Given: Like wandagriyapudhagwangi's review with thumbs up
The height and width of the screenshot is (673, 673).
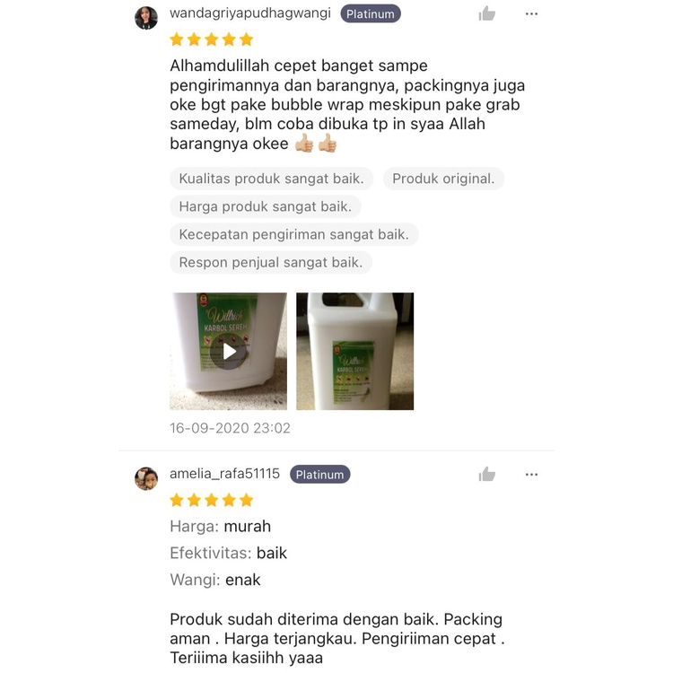Looking at the screenshot, I should pos(486,13).
